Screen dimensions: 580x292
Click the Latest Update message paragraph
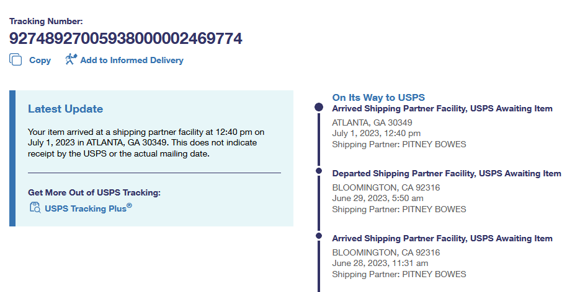[147, 143]
